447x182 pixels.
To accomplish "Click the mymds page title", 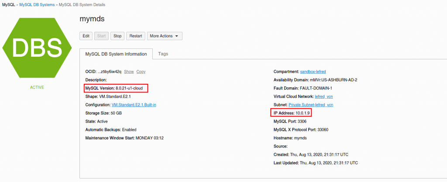I will point(92,19).
